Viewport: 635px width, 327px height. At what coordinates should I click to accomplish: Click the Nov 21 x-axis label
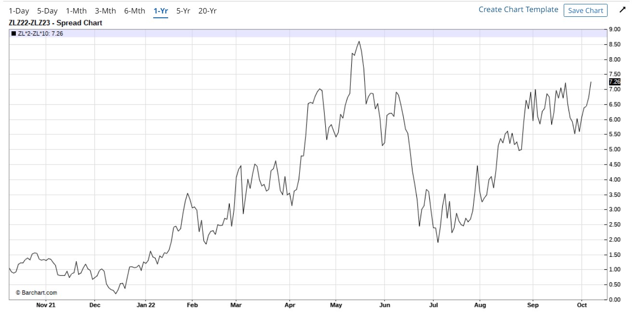tap(46, 305)
